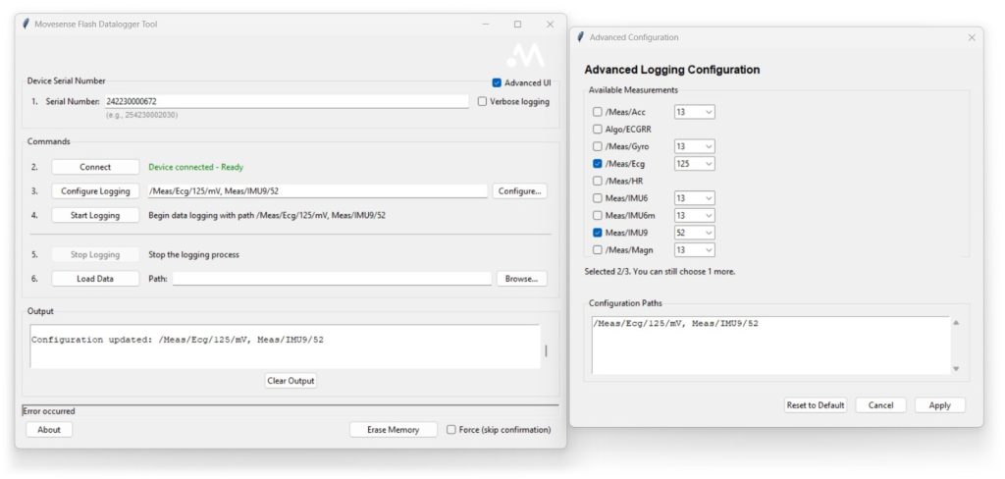Close the Advanced Configuration dialog

972,37
